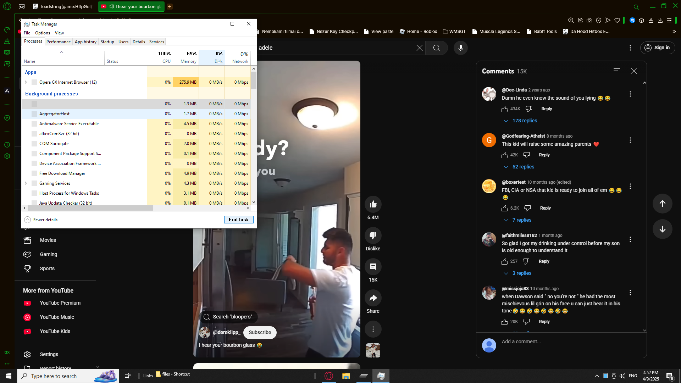Image resolution: width=681 pixels, height=383 pixels.
Task: Click Sign in on YouTube
Action: 657,48
